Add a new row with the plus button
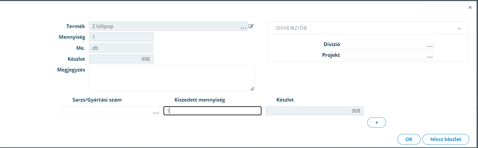Image resolution: width=478 pixels, height=148 pixels. pyautogui.click(x=377, y=123)
